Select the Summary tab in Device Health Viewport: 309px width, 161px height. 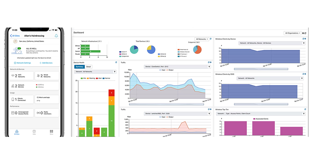79,67
